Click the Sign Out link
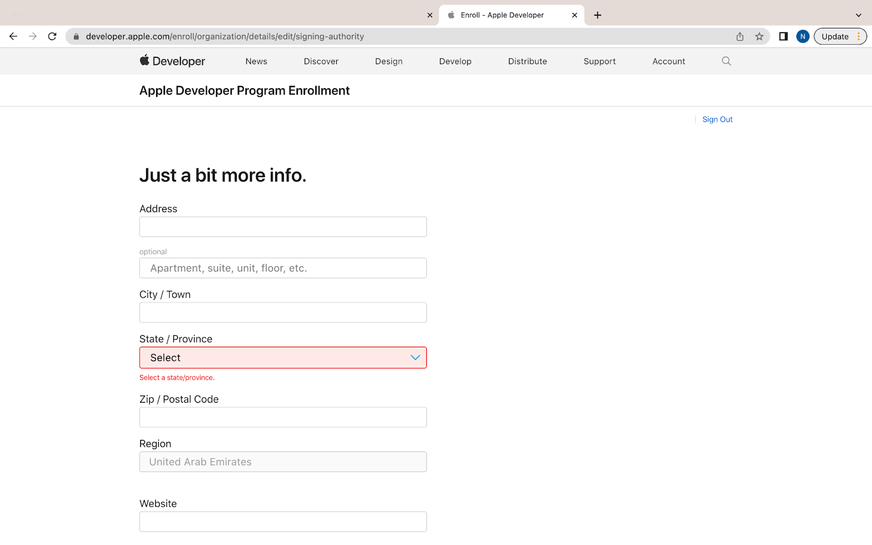The image size is (872, 545). [x=717, y=119]
